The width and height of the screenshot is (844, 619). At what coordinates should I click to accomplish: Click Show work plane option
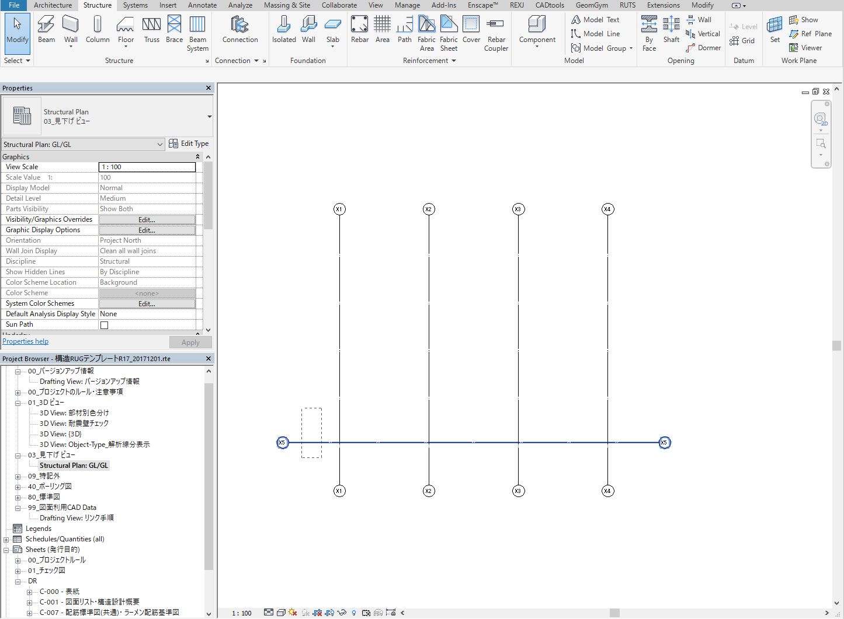(803, 20)
